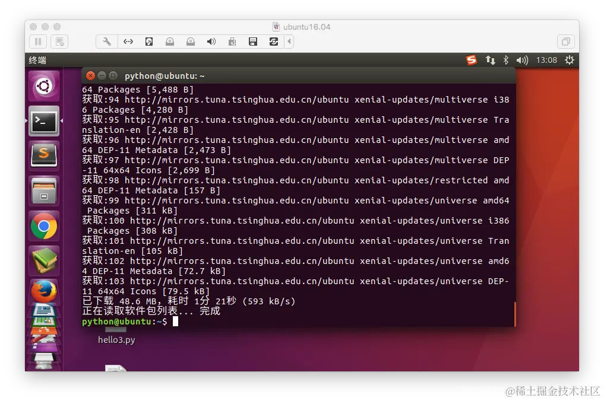
Task: Click the 'DEP-11 Metadata [157 B]' text
Action: click(x=159, y=190)
